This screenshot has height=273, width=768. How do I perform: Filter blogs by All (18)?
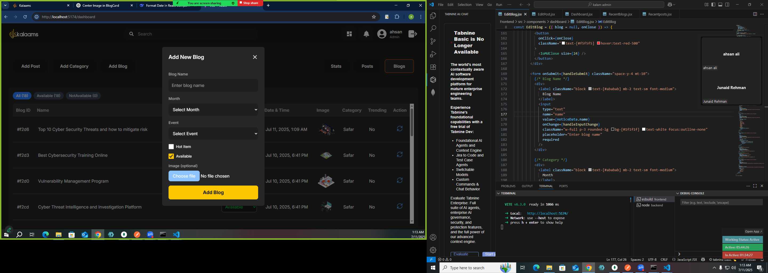click(22, 96)
